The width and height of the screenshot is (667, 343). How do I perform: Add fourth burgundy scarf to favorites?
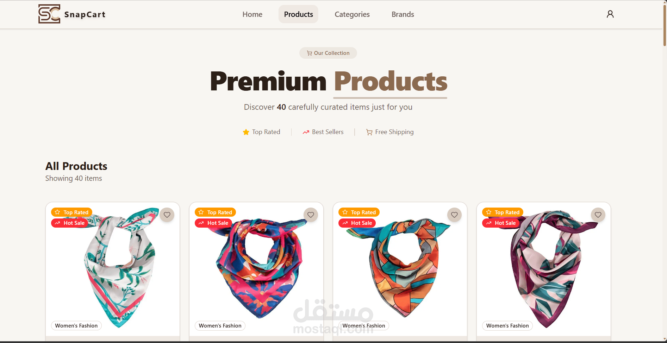click(x=598, y=215)
